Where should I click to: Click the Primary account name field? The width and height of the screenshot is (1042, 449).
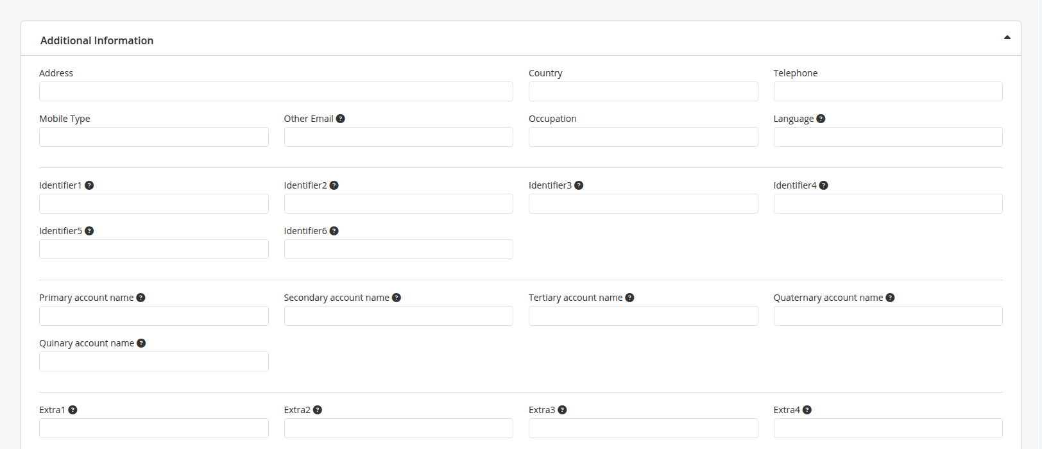pos(154,316)
